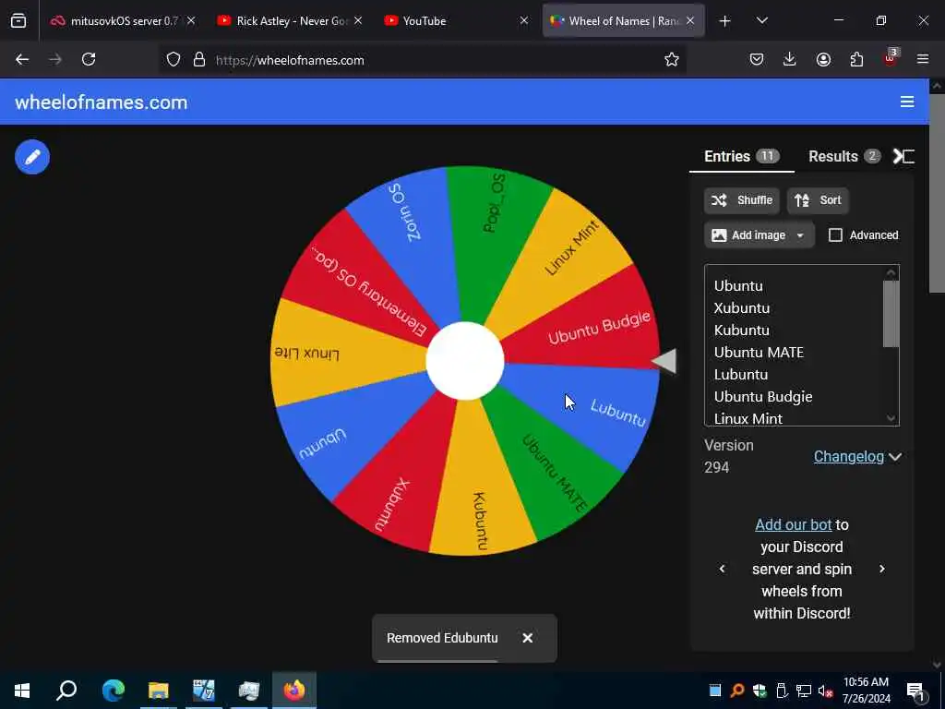Open the Changelog link

pos(849,456)
